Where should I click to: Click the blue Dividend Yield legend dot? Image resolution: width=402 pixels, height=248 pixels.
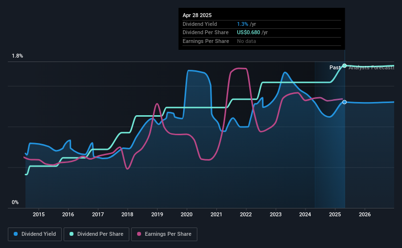[x=16, y=234]
